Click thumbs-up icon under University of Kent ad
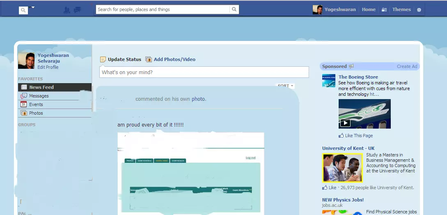The image size is (447, 215). pos(325,188)
